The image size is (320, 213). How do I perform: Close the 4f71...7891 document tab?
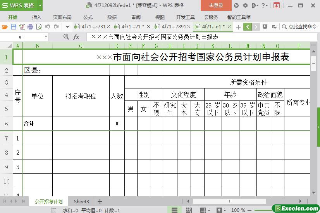pos(189,26)
